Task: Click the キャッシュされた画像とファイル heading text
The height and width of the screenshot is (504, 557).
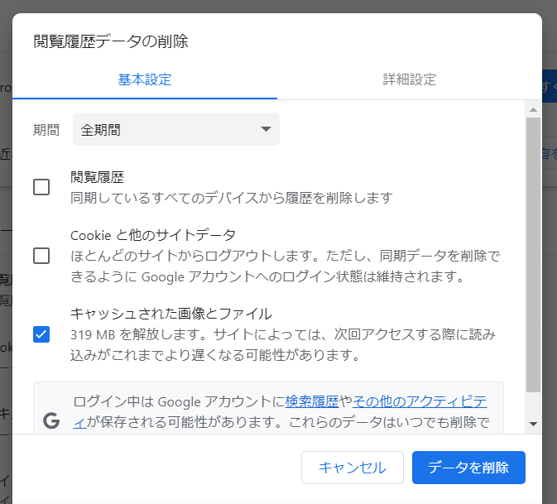Action: coord(171,314)
